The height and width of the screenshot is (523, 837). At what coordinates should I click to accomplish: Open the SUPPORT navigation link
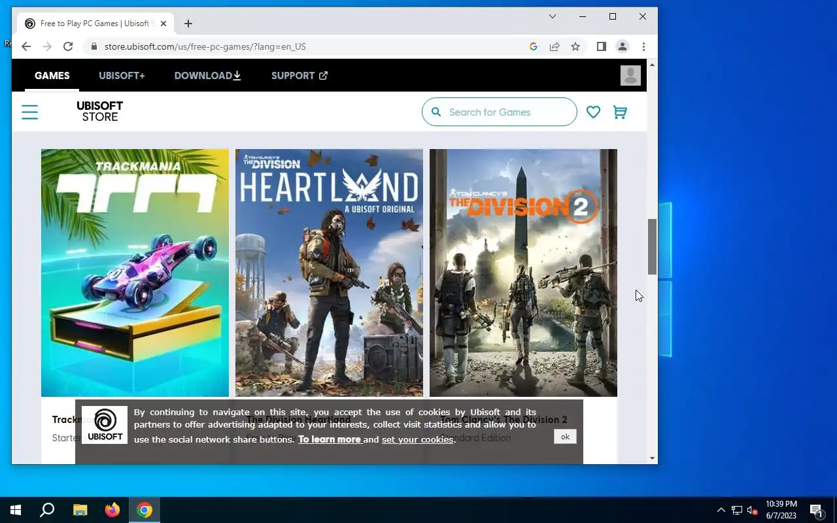(299, 76)
